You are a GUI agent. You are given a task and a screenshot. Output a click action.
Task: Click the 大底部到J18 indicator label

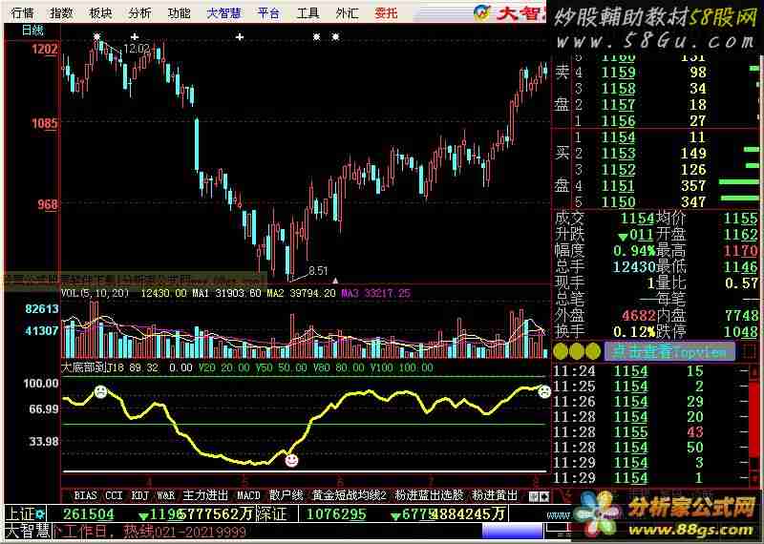(93, 367)
